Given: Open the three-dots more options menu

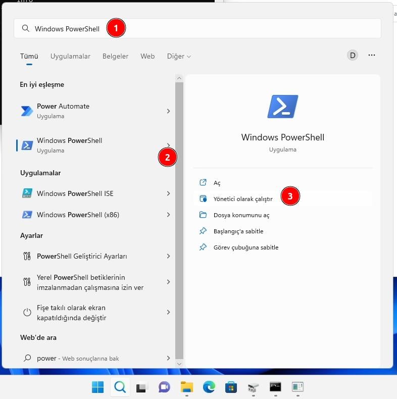Looking at the screenshot, I should (372, 55).
